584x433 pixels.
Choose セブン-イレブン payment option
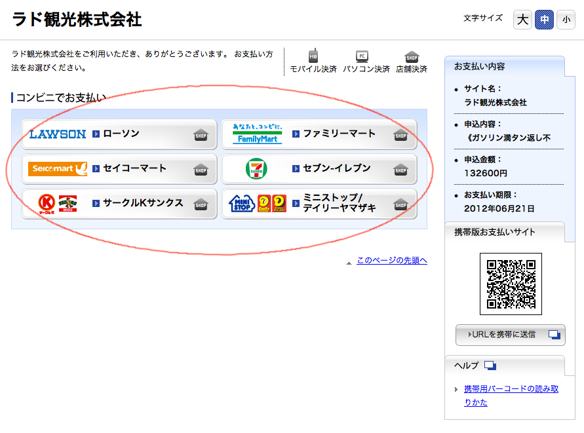tap(336, 169)
